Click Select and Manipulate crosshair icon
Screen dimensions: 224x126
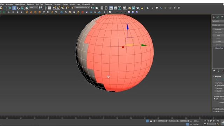pos(45,8)
